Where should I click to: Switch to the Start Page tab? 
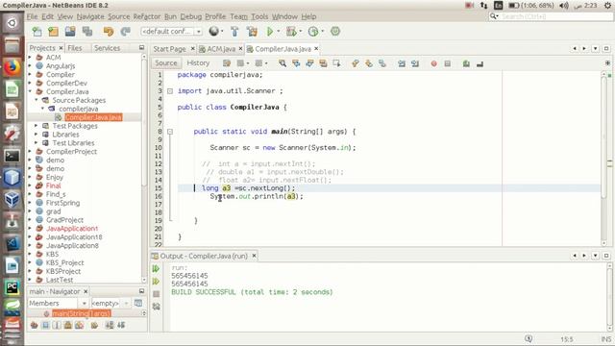click(169, 49)
